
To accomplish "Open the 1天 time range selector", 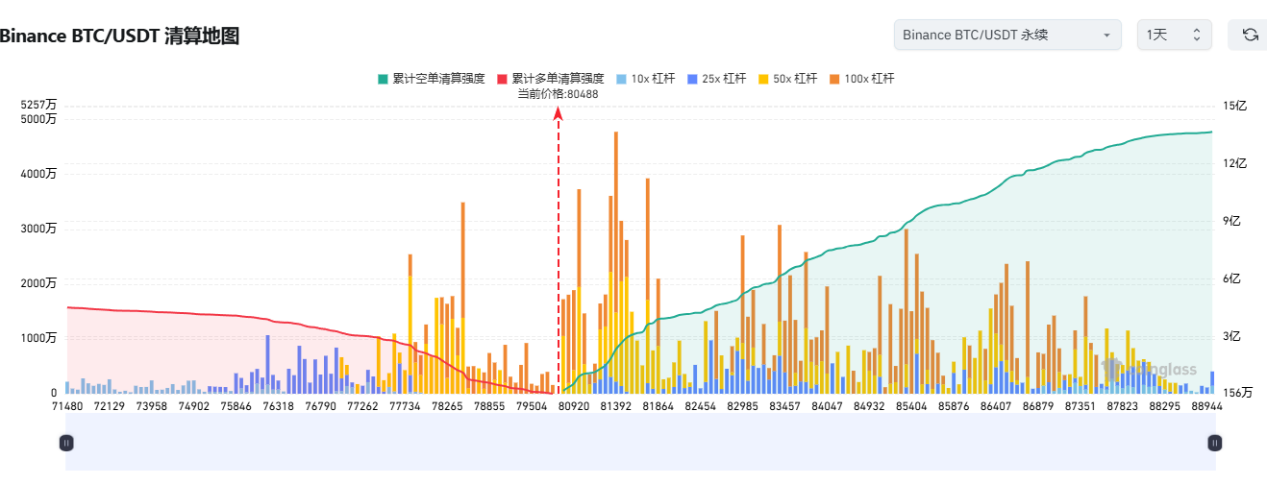I will pyautogui.click(x=1174, y=35).
